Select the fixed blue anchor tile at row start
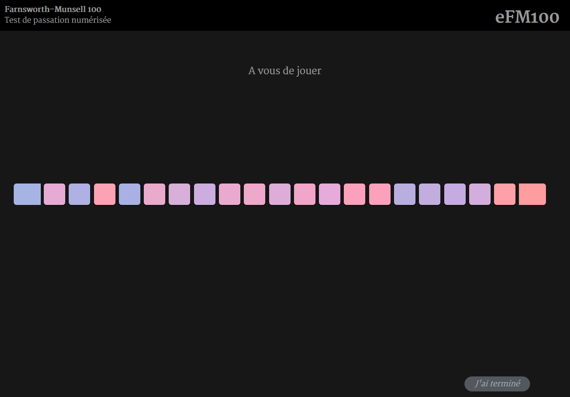The image size is (570, 397). 27,194
